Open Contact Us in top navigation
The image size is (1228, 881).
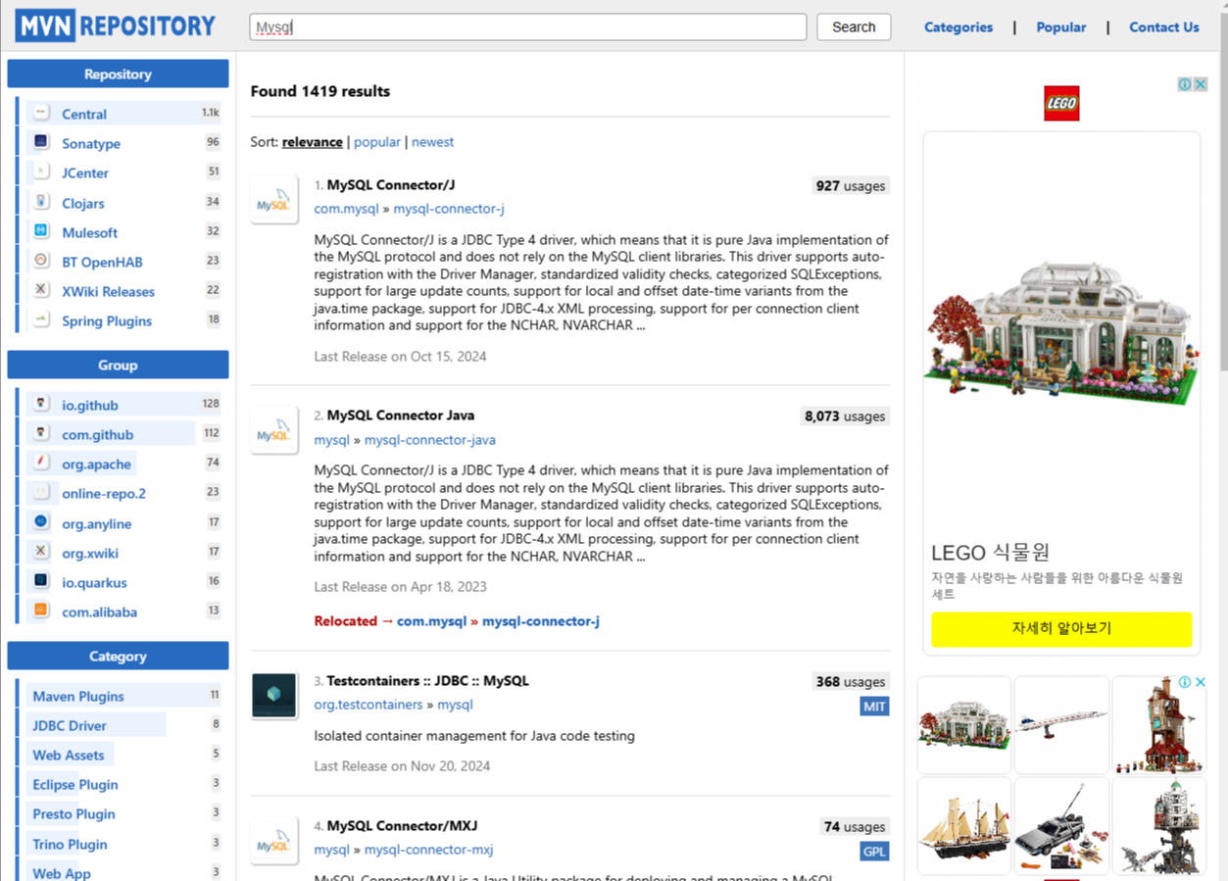point(1164,27)
